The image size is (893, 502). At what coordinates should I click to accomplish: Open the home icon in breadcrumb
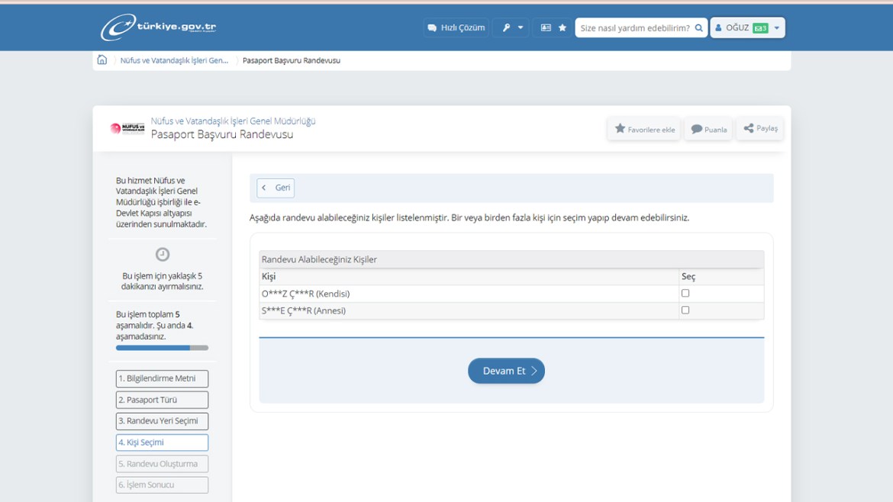point(102,60)
